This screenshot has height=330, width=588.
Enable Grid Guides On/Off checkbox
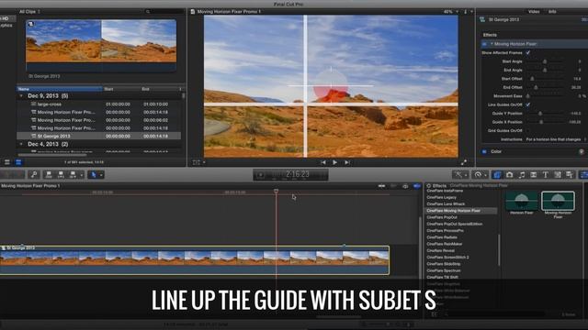tap(528, 130)
